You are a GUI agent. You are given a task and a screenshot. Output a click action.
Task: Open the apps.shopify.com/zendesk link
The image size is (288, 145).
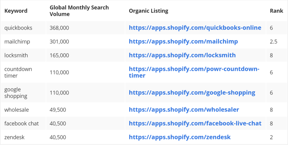[180, 137]
